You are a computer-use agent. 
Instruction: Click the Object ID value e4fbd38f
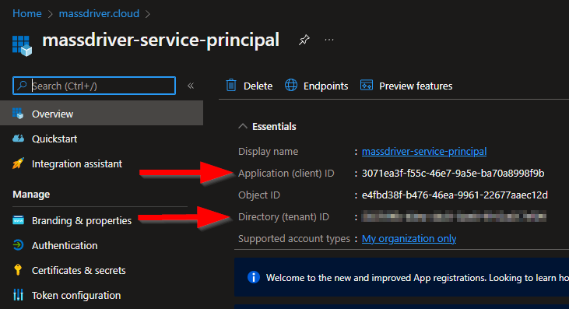455,195
